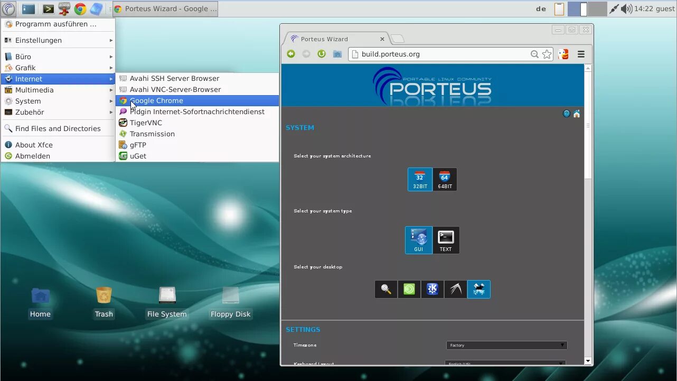The image size is (677, 381).
Task: Open the Floppy Disk desktop icon
Action: click(x=231, y=303)
